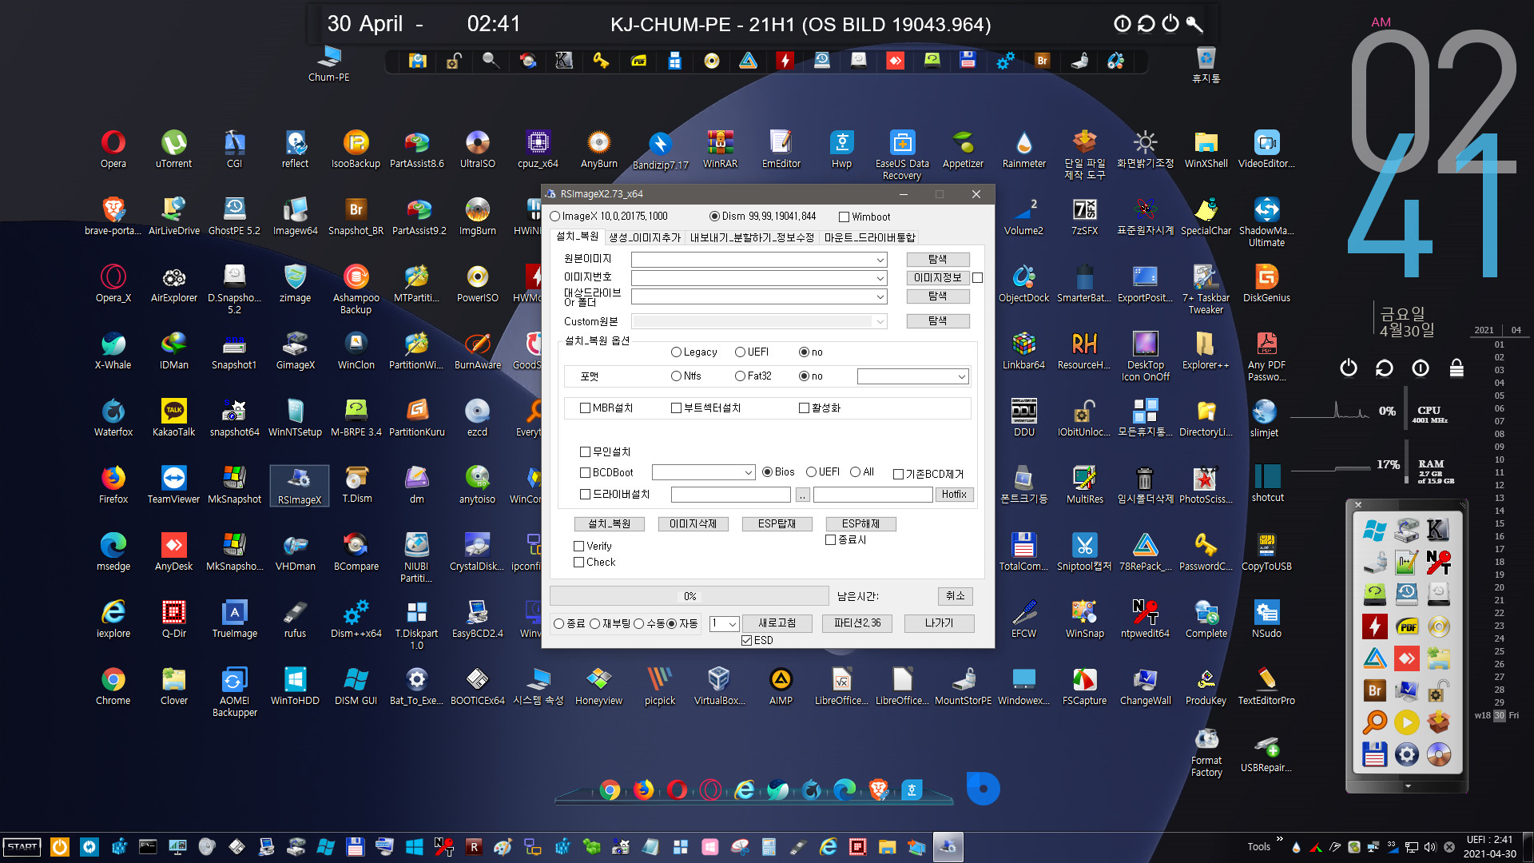Screen dimensions: 1534x863
Task: Open the TeamViewer desktop icon
Action: pos(173,485)
